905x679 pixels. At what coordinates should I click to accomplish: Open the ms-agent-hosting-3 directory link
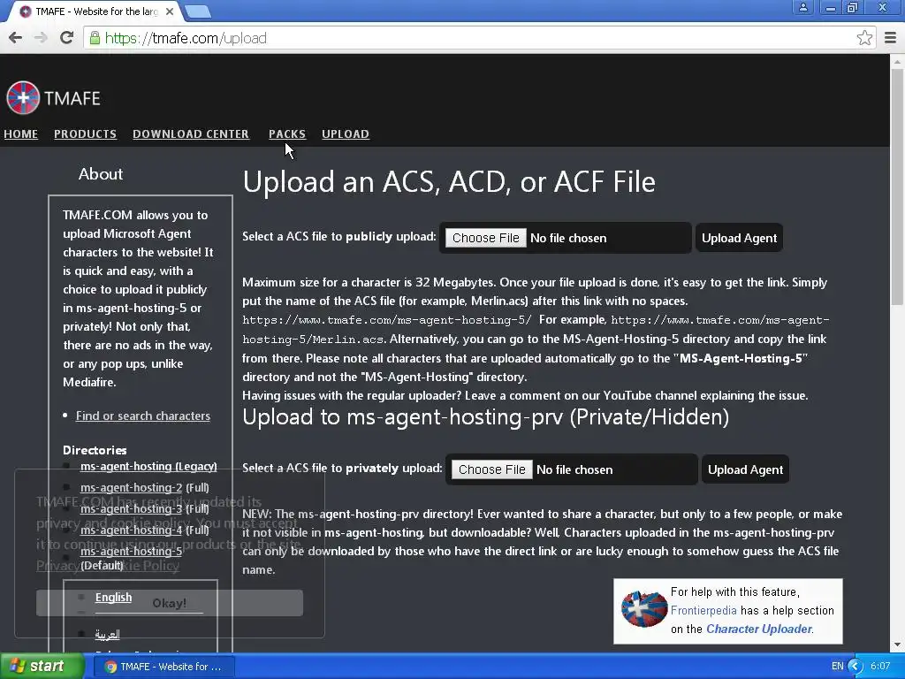click(131, 508)
